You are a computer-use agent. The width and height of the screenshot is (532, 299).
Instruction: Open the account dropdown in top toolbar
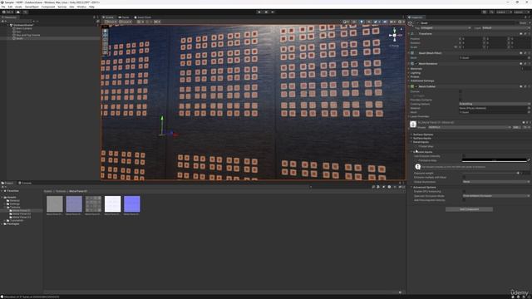click(x=7, y=12)
